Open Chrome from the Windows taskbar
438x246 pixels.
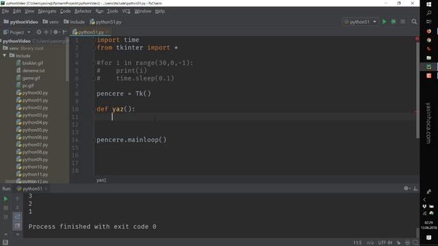point(429,40)
